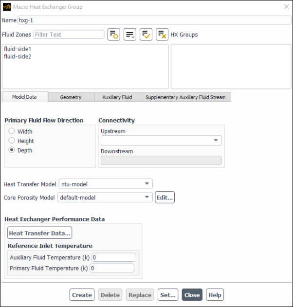Image resolution: width=293 pixels, height=307 pixels.
Task: Click the Name field containing hxg-1
Action: pos(154,20)
